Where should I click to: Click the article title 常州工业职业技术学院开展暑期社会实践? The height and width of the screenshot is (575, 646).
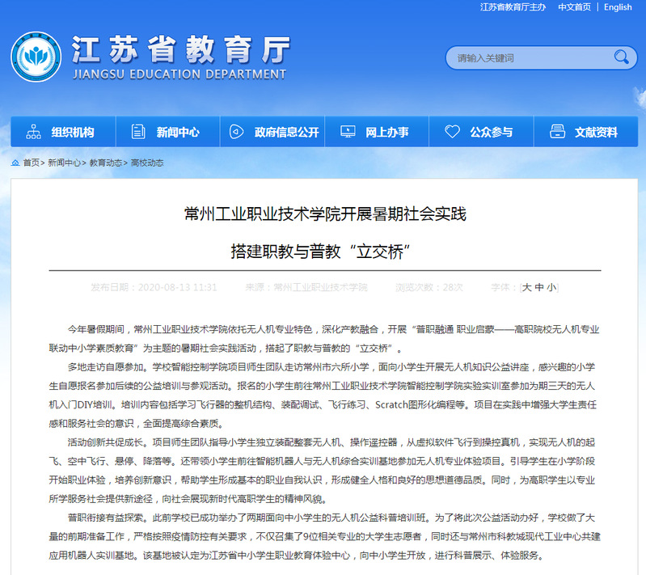325,214
